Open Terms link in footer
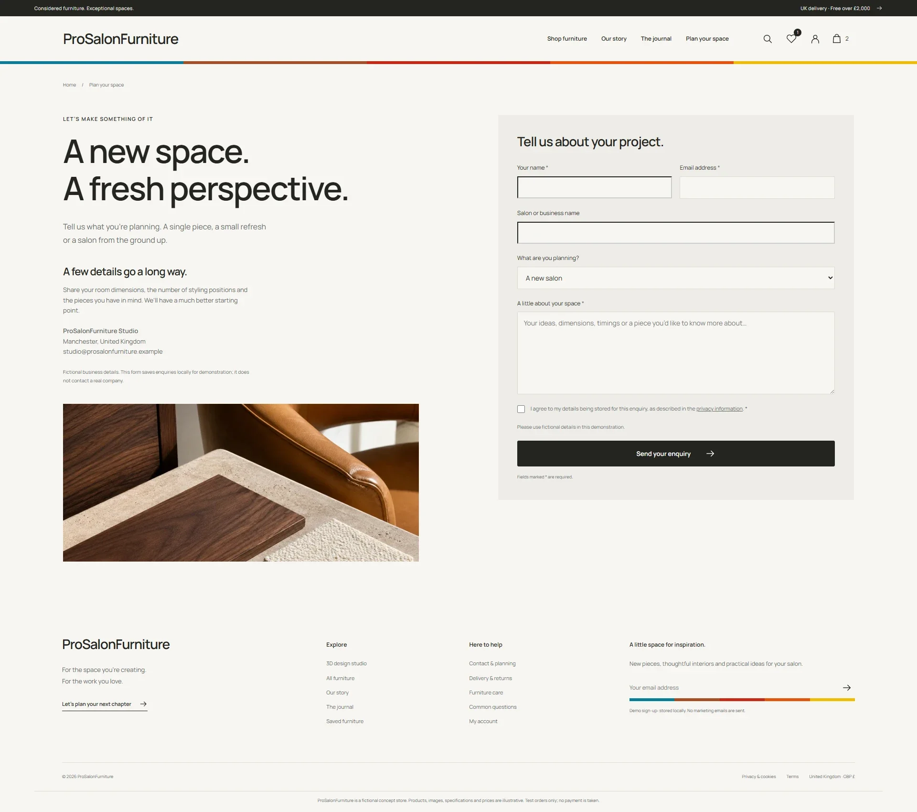 pos(792,777)
